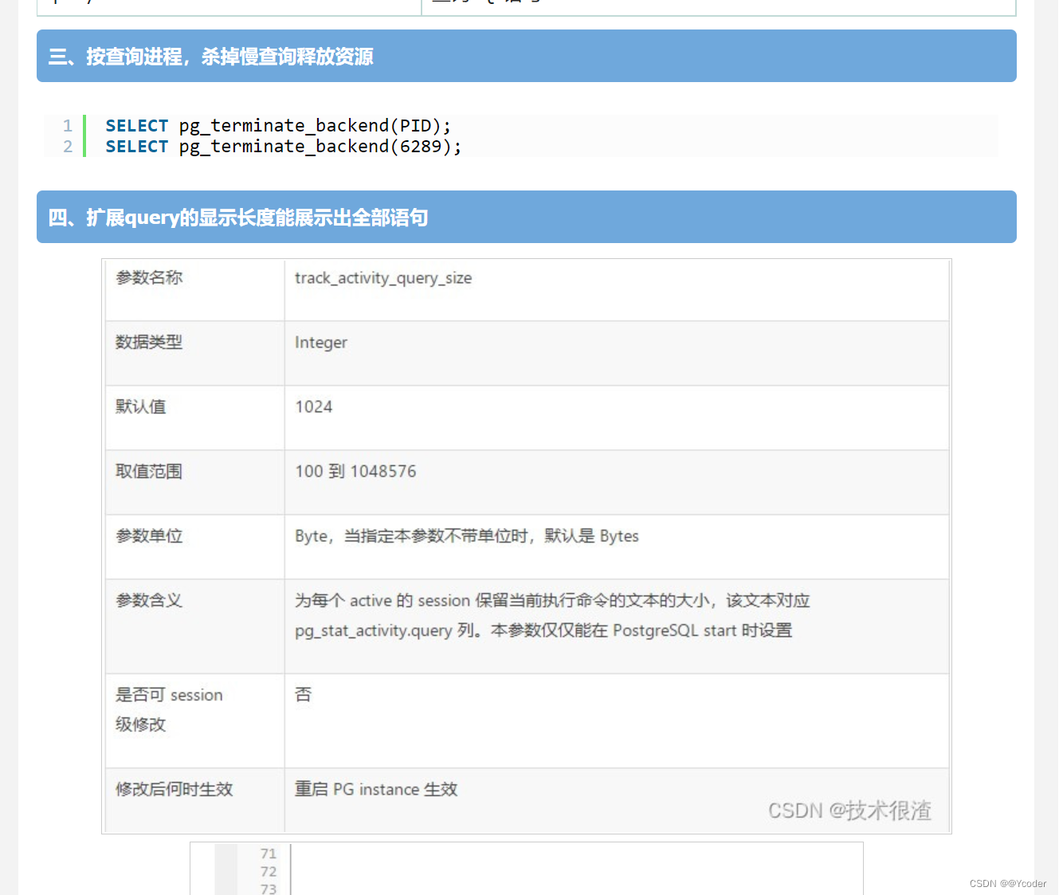The width and height of the screenshot is (1059, 895).
Task: Click line number 2 in the code block
Action: [67, 146]
